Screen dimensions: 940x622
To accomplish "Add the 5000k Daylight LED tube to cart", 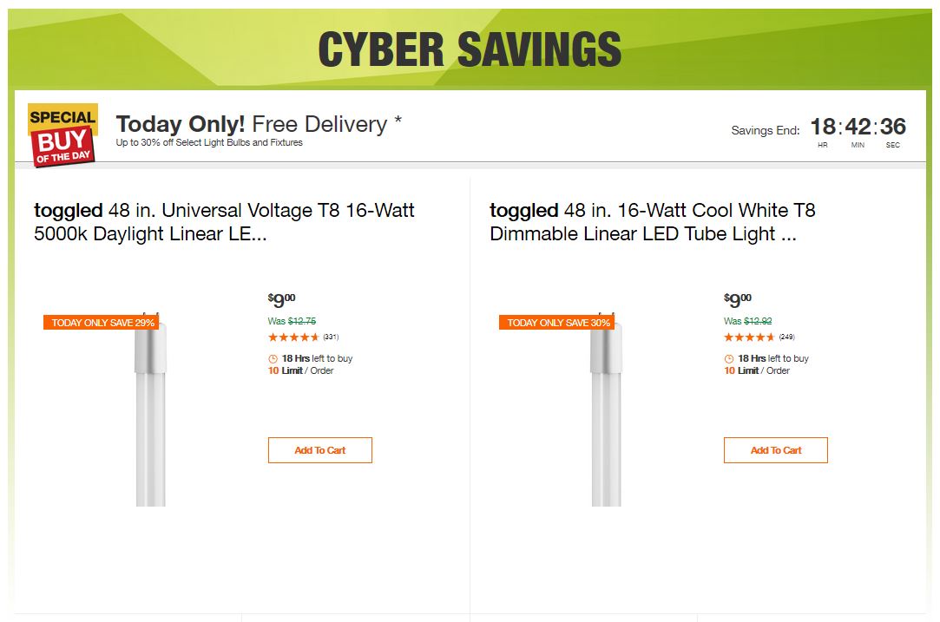I will (319, 450).
